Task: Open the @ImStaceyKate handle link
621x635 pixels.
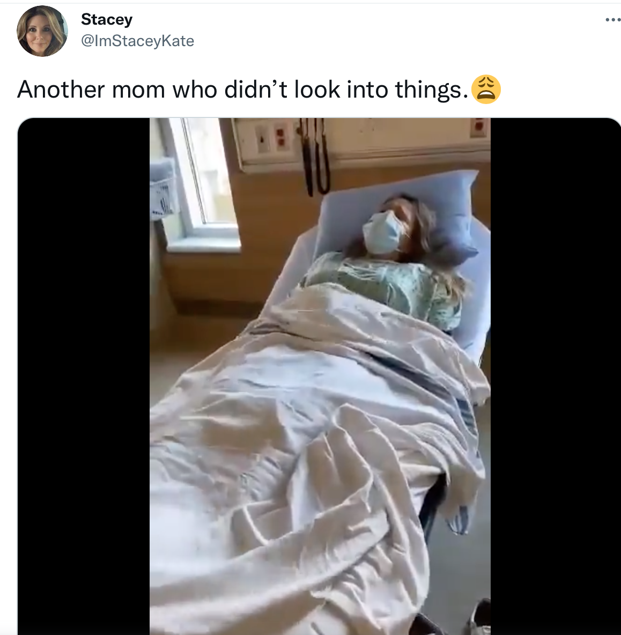Action: [x=138, y=41]
